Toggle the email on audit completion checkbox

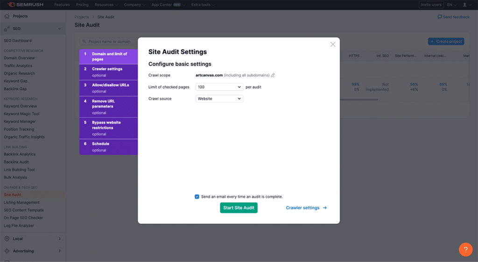pos(197,197)
